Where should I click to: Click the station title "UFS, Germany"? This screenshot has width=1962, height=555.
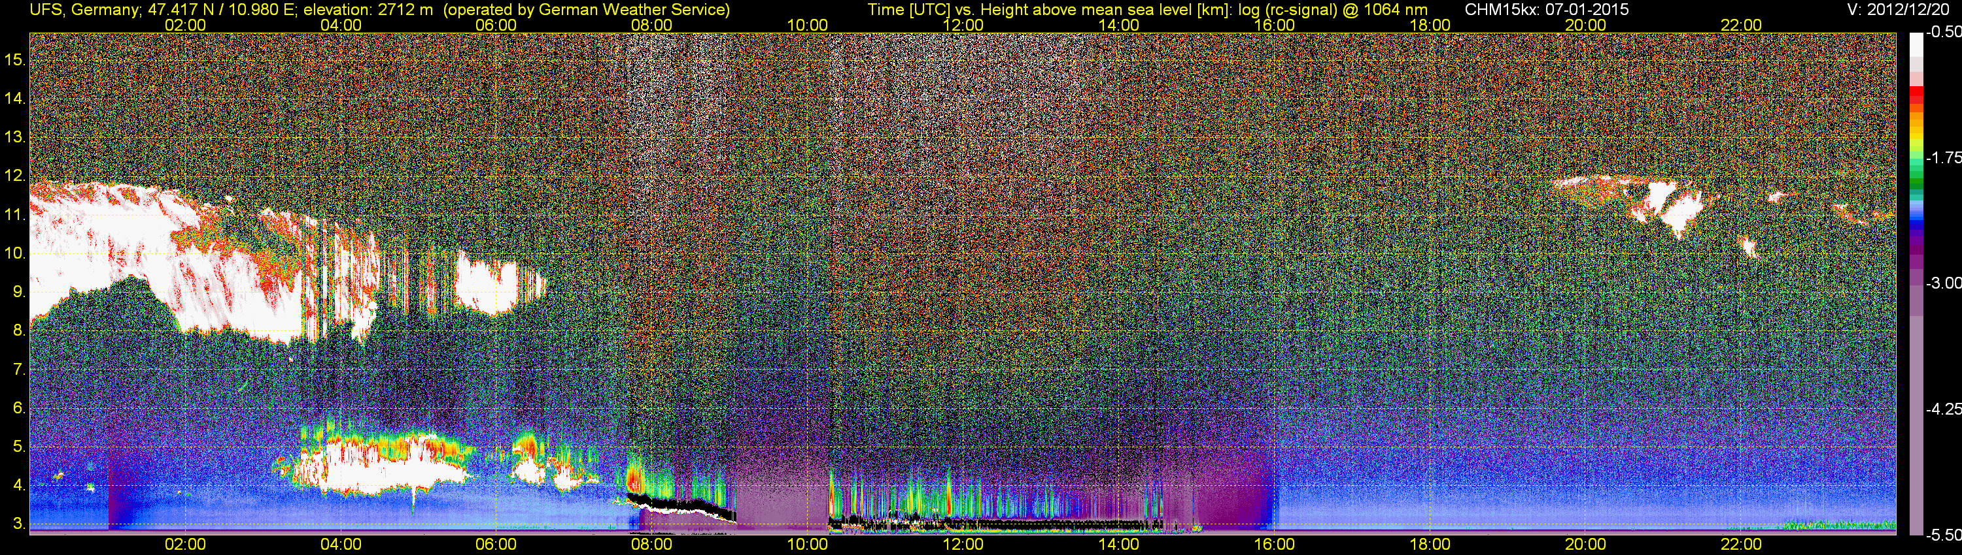tap(84, 10)
